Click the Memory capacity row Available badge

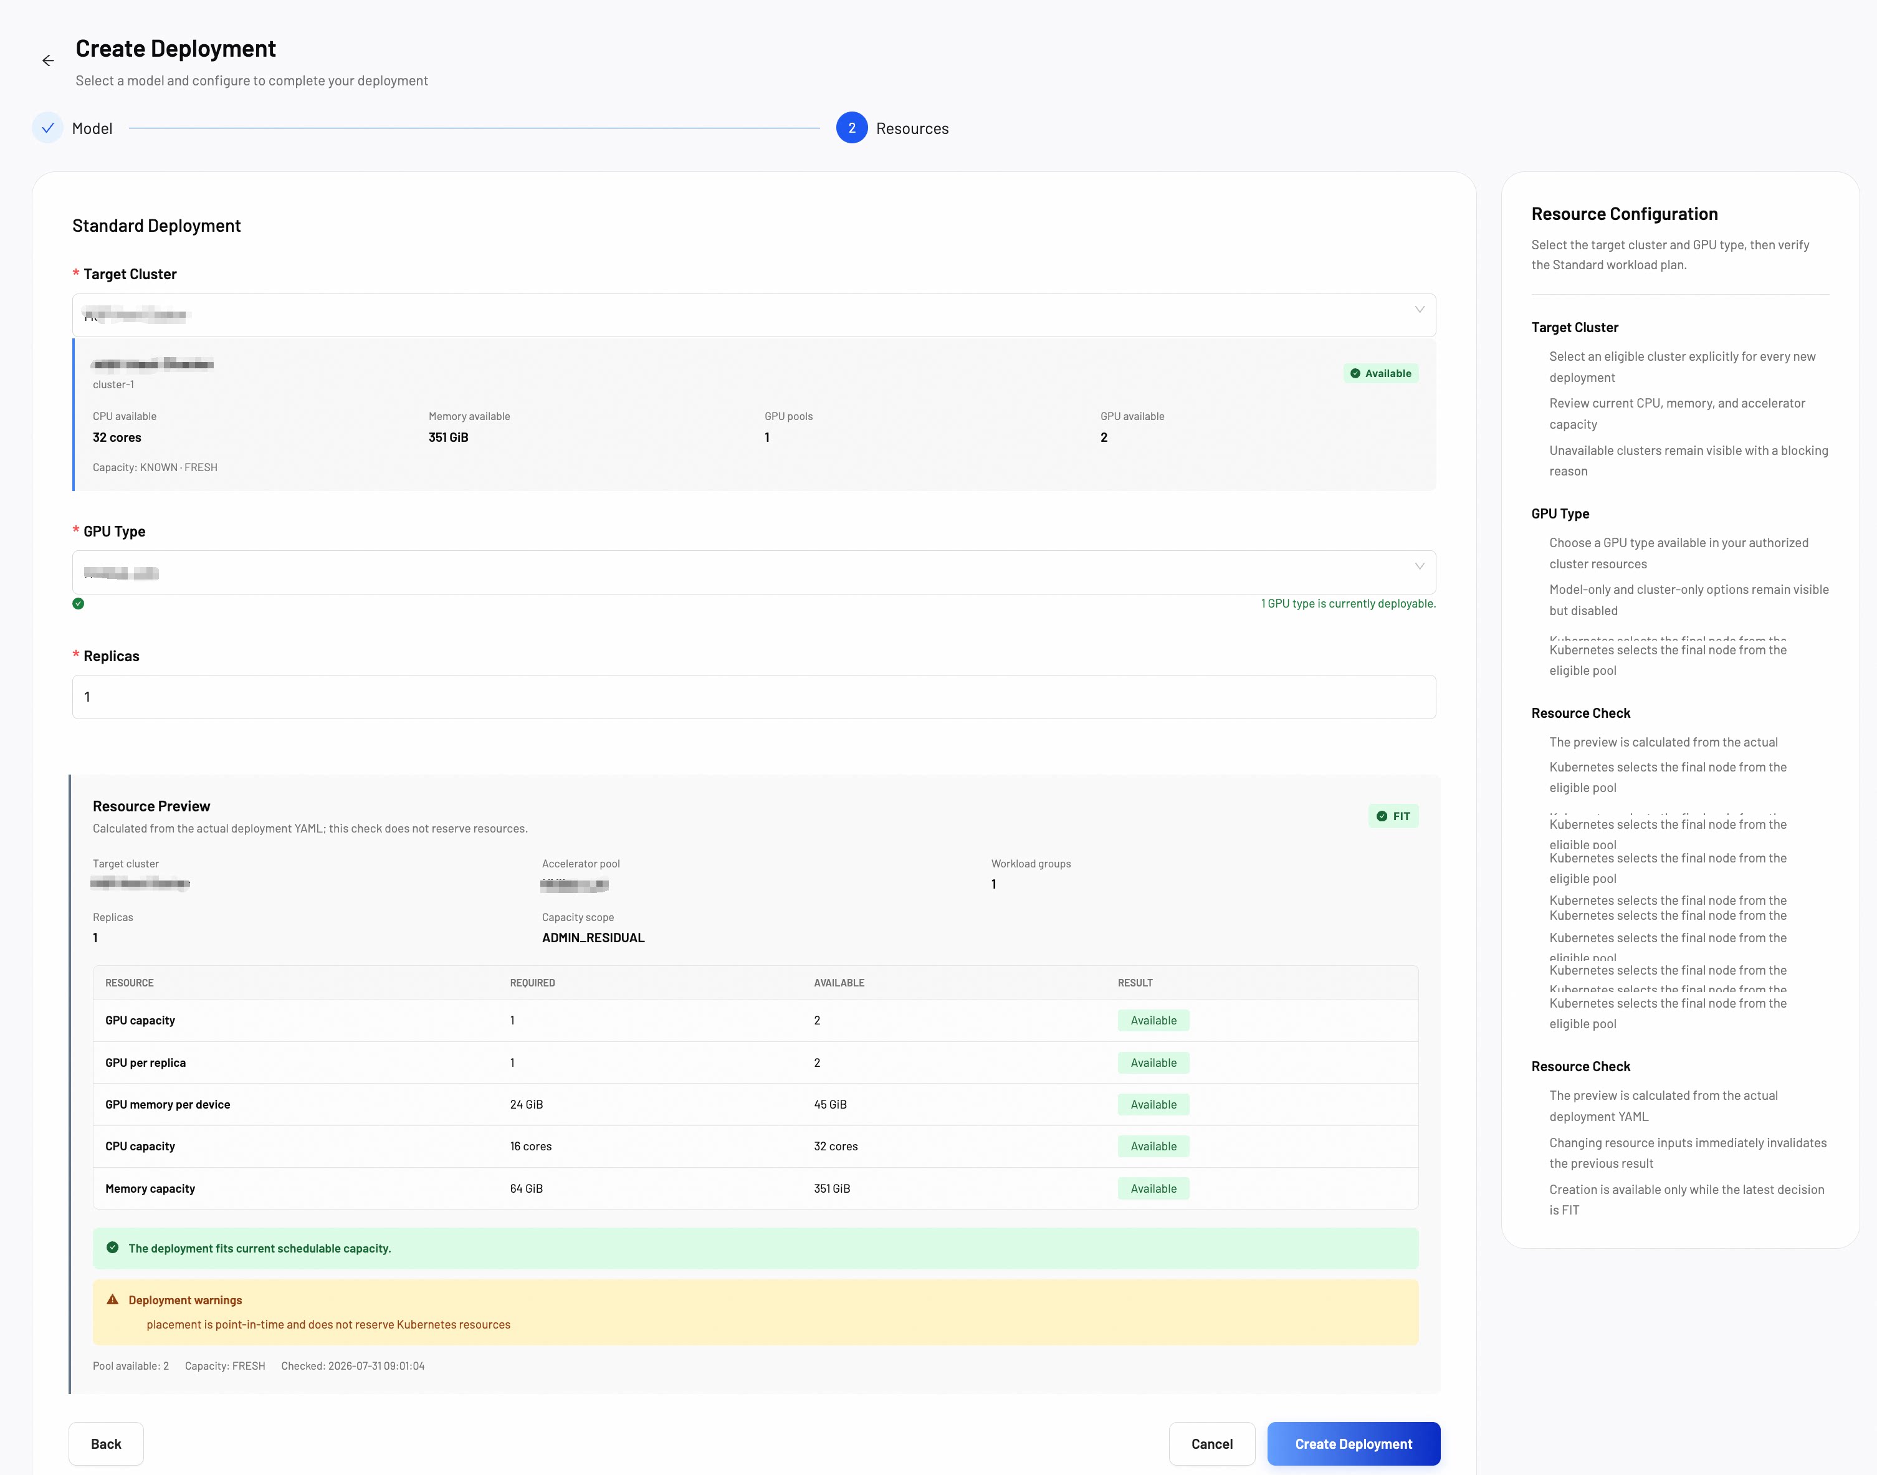[x=1153, y=1189]
